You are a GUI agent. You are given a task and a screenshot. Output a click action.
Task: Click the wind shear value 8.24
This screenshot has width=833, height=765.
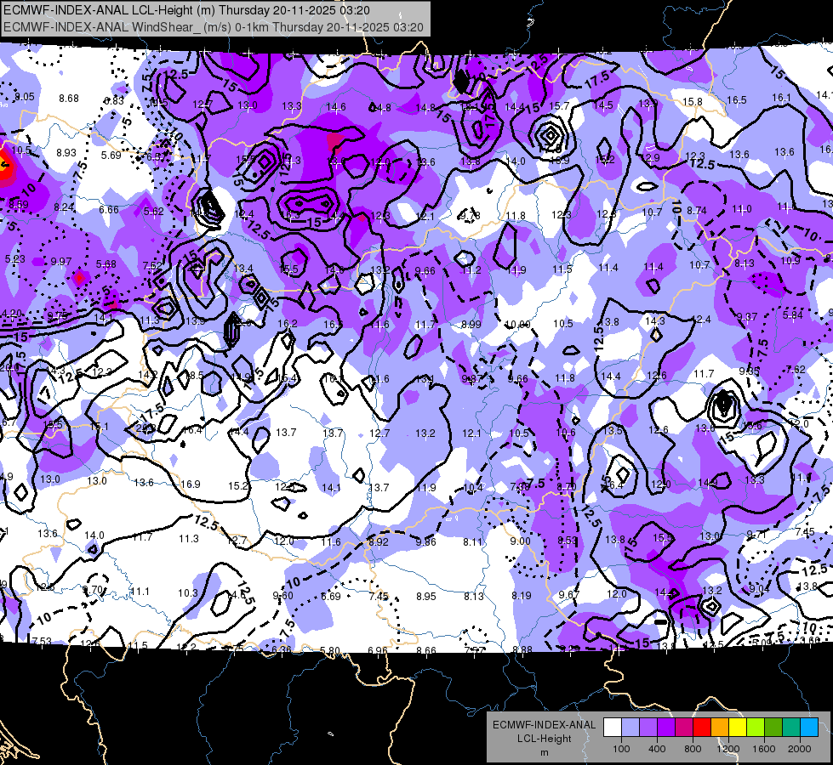[x=64, y=207]
